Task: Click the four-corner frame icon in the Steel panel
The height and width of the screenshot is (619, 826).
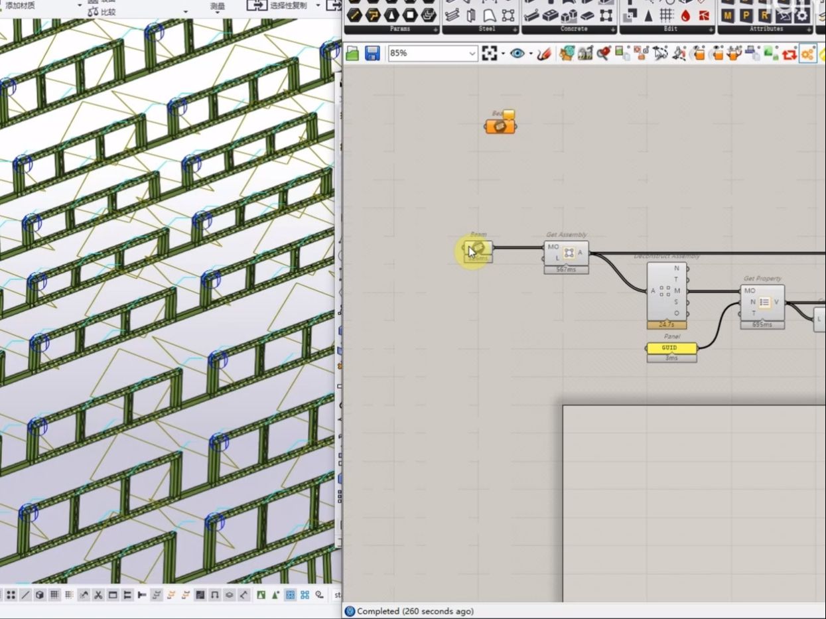Action: pos(508,15)
